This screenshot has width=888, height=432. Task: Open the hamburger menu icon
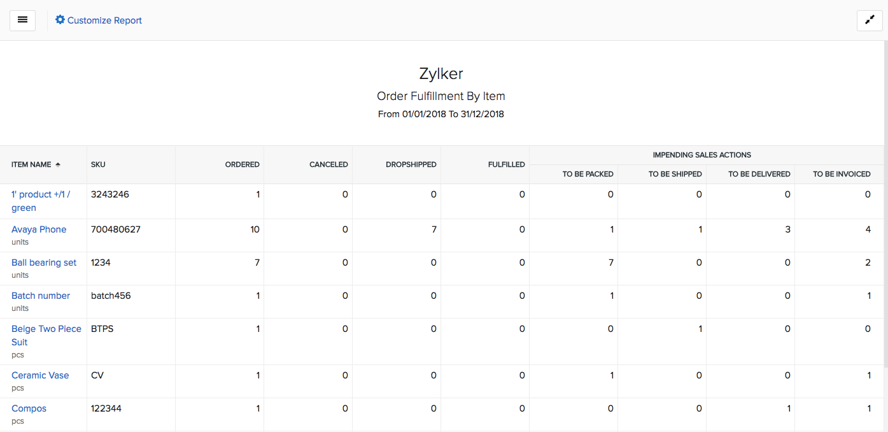22,20
